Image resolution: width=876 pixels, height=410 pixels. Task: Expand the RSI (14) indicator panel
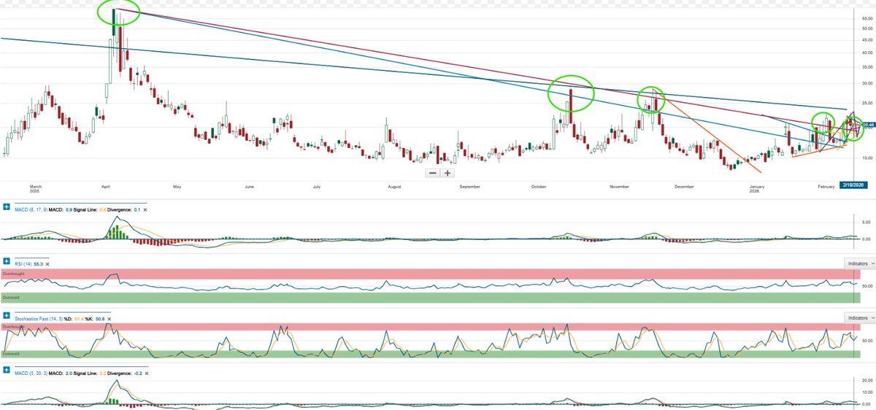[7, 260]
